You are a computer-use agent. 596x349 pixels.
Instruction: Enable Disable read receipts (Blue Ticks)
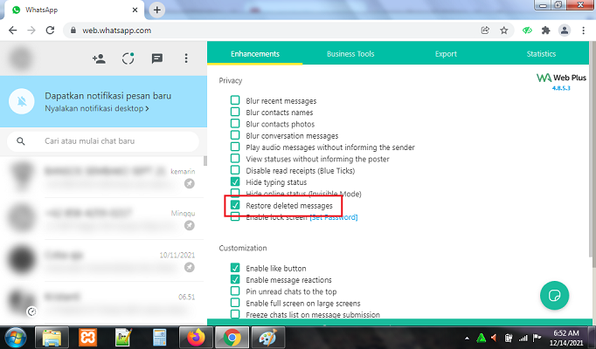(235, 170)
